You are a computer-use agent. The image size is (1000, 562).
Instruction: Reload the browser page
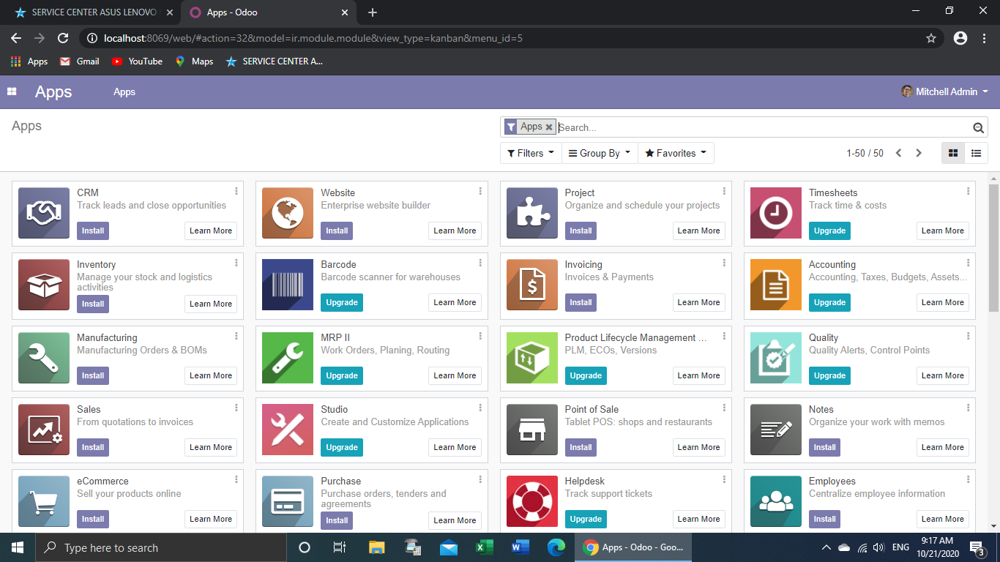coord(63,38)
